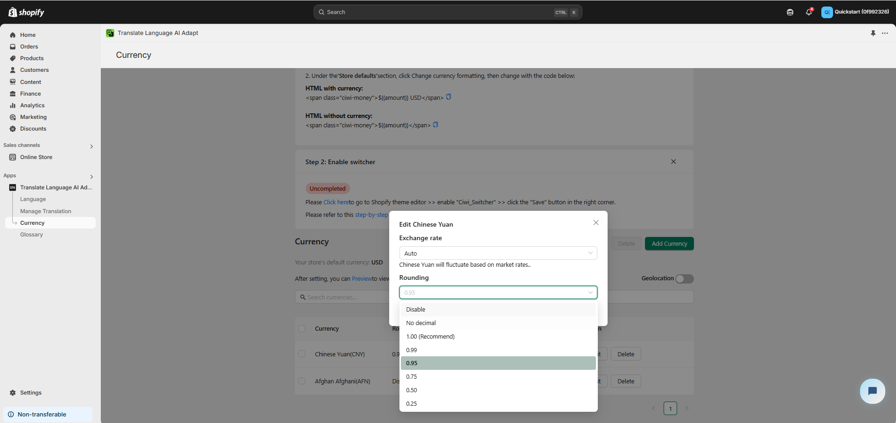This screenshot has width=896, height=423.
Task: Copy the HTML without currency code
Action: [x=435, y=125]
